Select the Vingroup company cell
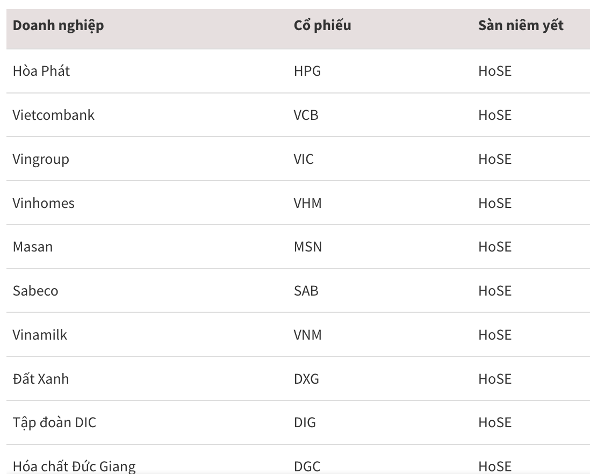This screenshot has width=590, height=474. (41, 159)
